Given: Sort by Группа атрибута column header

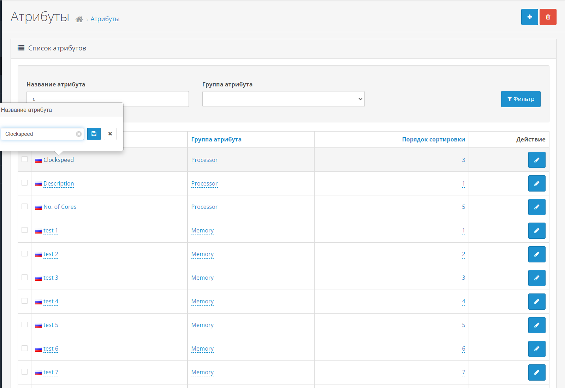Looking at the screenshot, I should (216, 139).
